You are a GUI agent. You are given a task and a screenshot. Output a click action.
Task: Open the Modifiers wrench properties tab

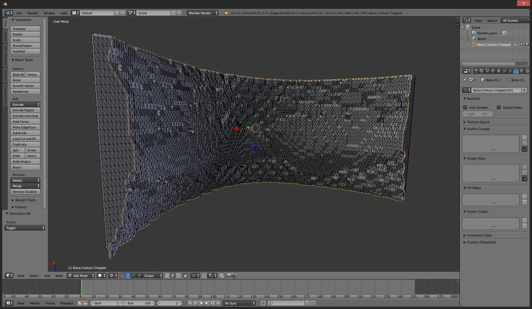(x=510, y=71)
